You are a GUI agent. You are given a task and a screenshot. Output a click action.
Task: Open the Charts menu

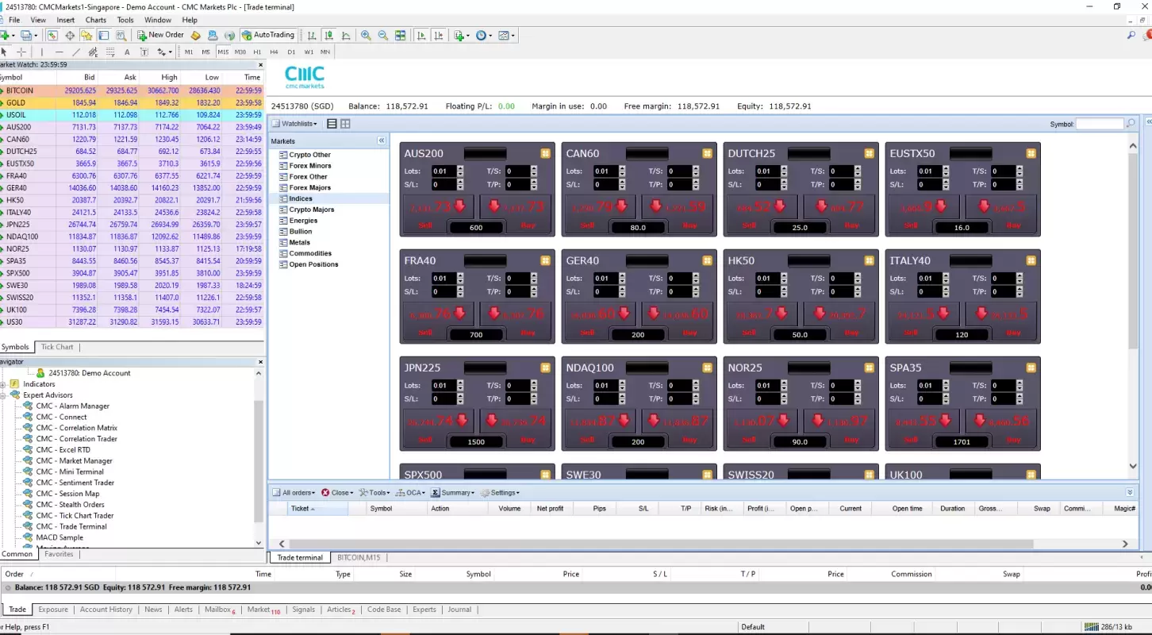[x=95, y=20]
